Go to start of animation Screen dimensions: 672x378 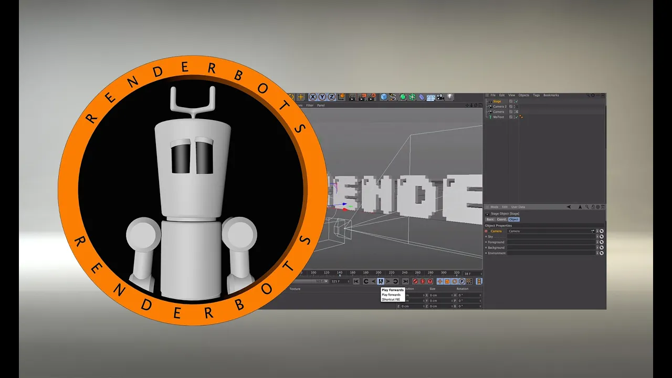[x=356, y=281]
